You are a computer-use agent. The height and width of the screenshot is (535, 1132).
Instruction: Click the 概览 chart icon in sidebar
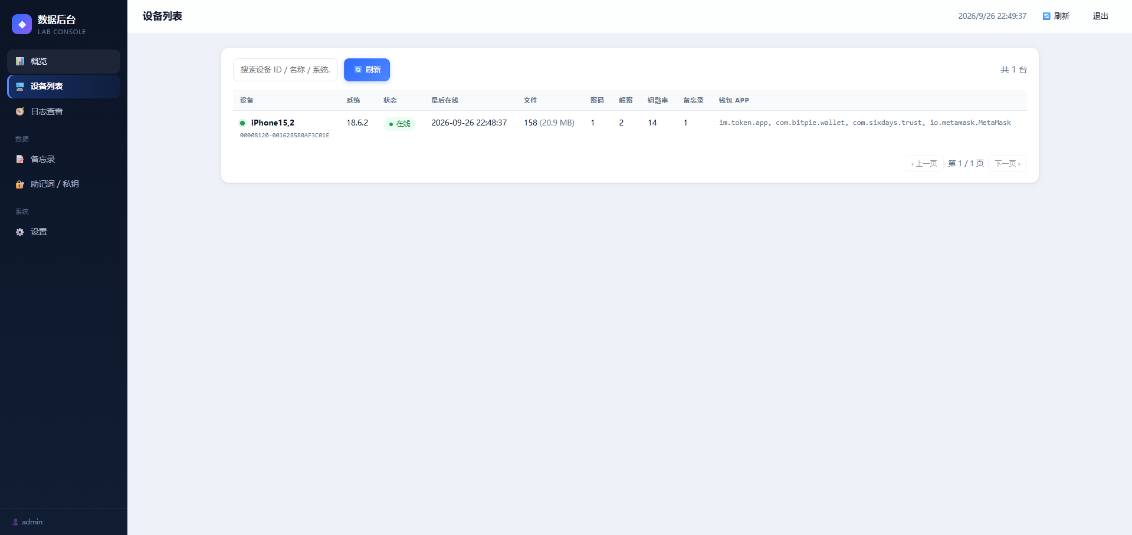coord(20,61)
